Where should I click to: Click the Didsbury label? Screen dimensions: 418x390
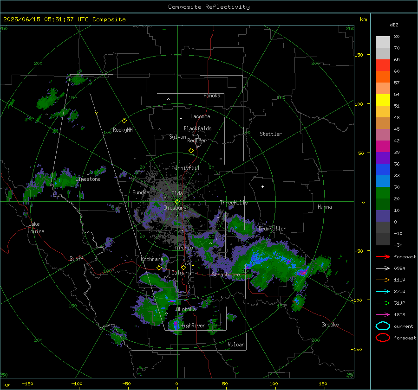pos(175,208)
